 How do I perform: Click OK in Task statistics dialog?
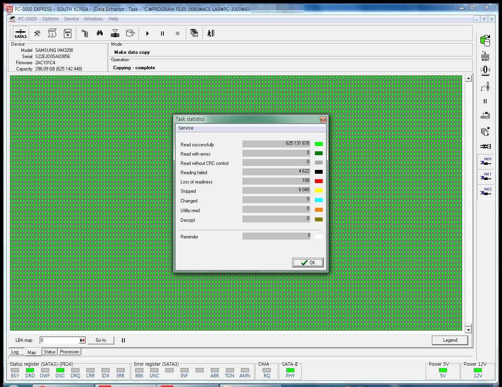click(308, 263)
